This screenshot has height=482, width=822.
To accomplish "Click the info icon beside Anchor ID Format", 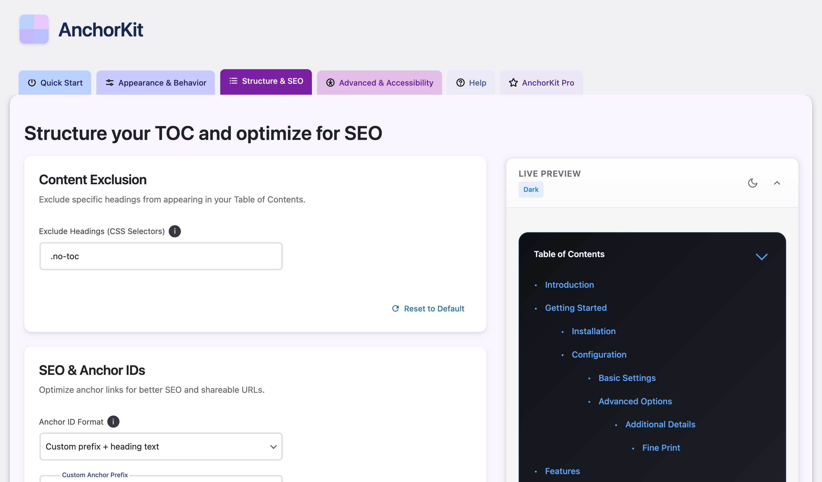I will tap(113, 421).
